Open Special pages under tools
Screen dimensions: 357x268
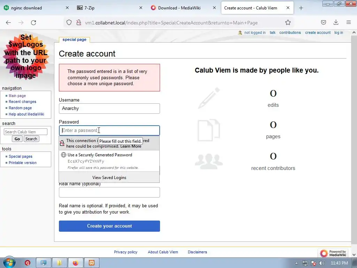(x=21, y=156)
